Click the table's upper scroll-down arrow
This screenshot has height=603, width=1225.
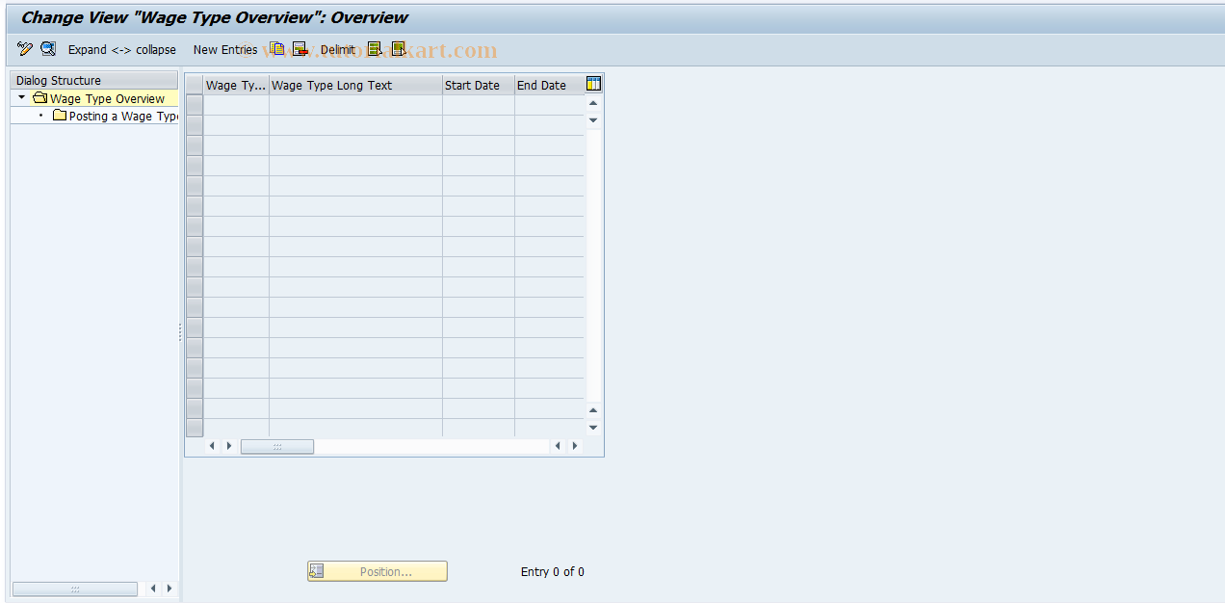click(x=593, y=120)
